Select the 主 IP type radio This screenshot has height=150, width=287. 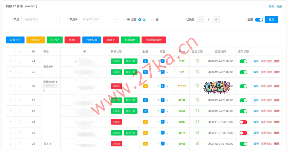pos(140,20)
